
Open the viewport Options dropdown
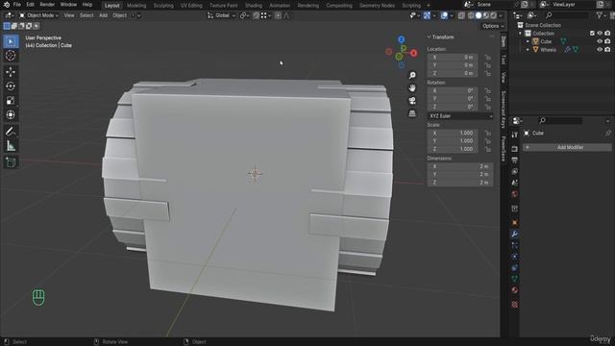pyautogui.click(x=493, y=26)
